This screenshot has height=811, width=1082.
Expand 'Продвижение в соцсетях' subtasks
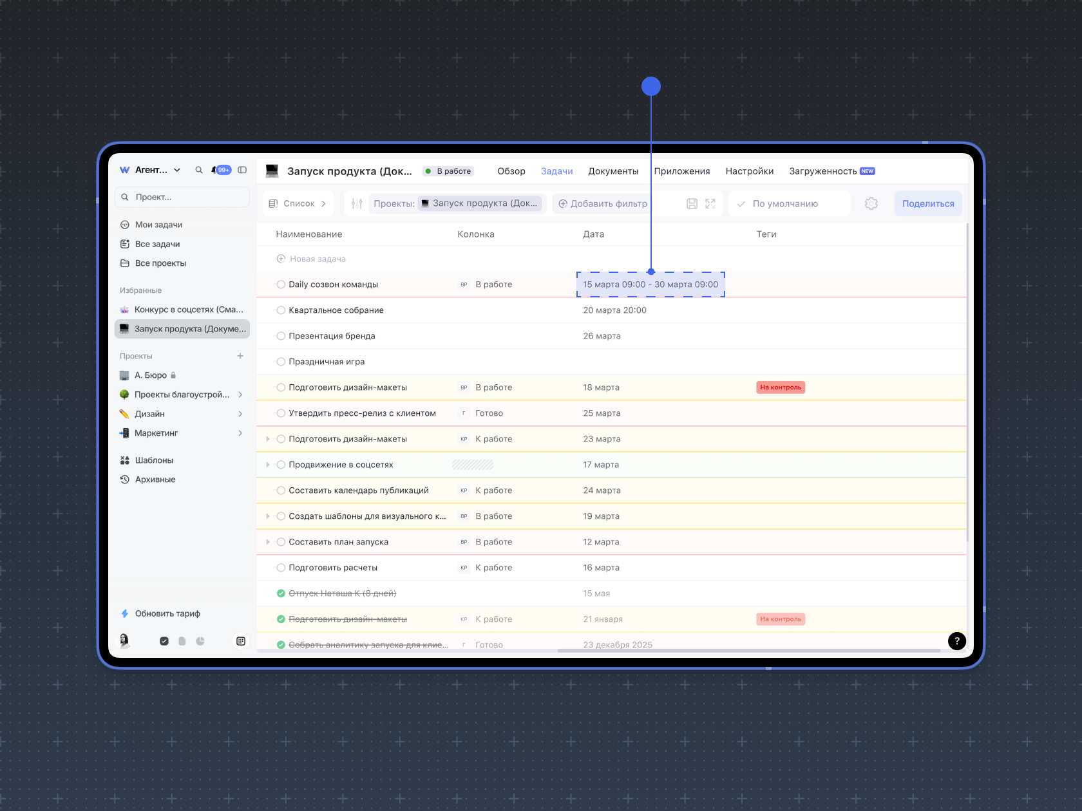(x=268, y=465)
